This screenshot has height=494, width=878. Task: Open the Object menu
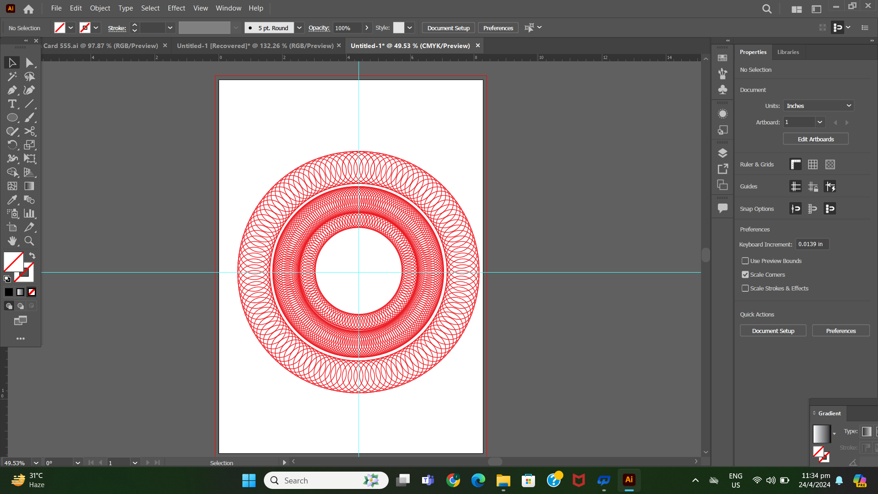tap(100, 8)
